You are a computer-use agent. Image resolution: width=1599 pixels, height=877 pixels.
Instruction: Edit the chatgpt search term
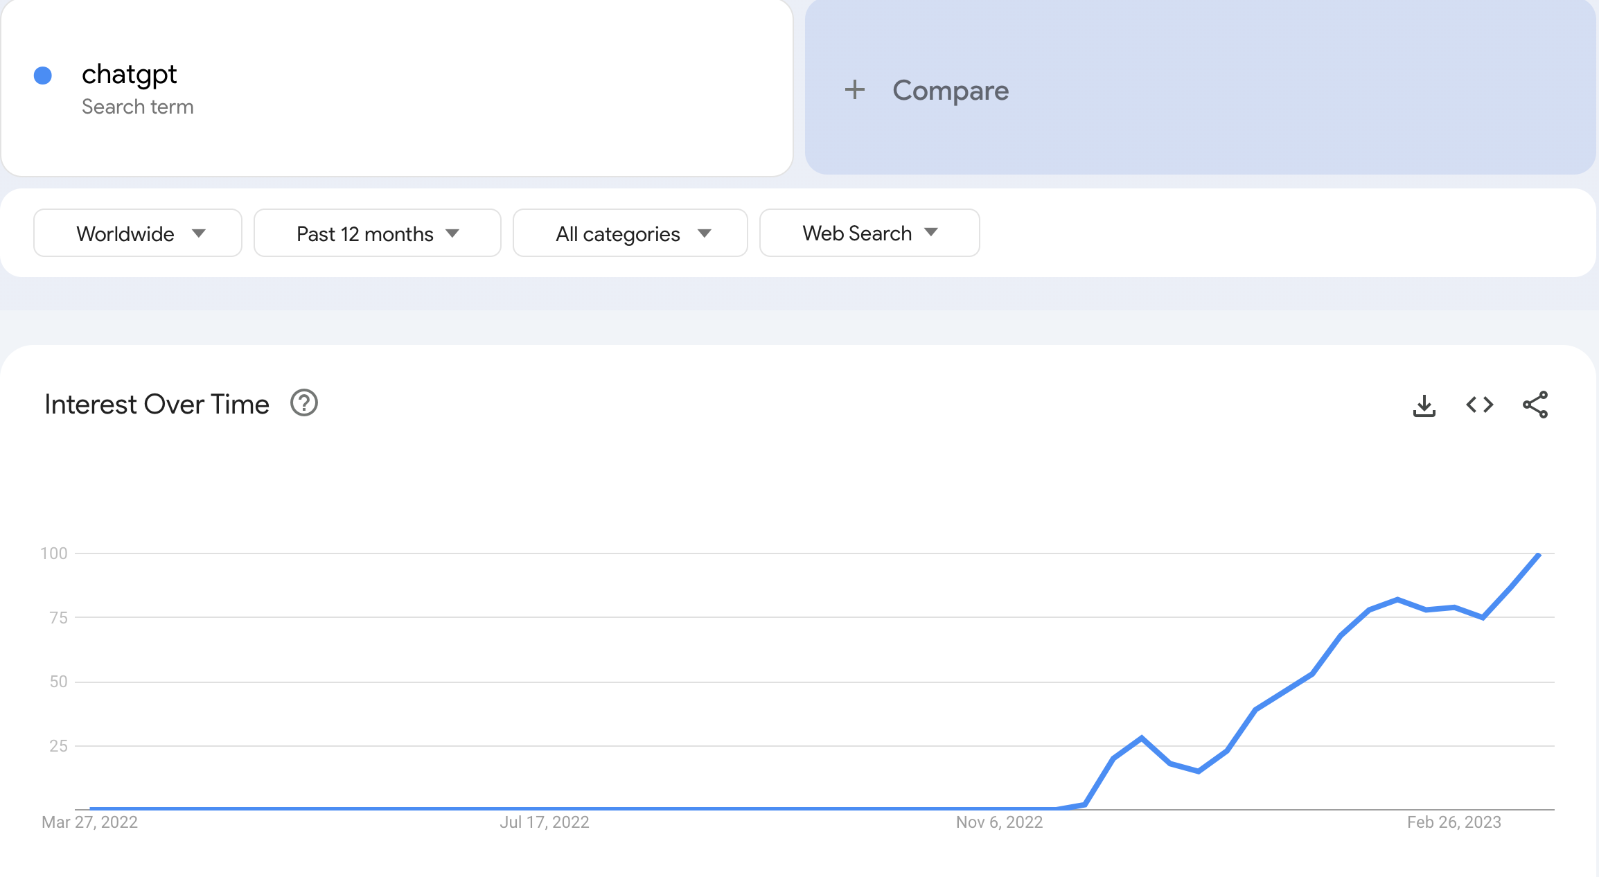130,74
